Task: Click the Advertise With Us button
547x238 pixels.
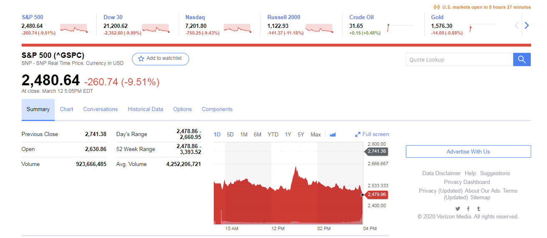Action: (468, 151)
